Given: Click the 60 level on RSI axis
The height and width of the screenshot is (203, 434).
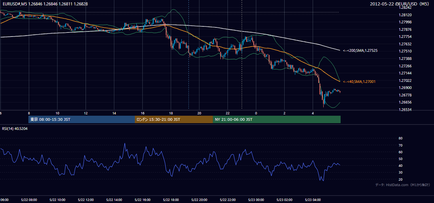Looking at the screenshot, I should tap(400, 152).
